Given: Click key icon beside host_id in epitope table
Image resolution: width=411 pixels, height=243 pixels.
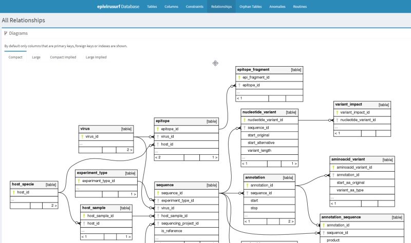Looking at the screenshot, I should (158, 144).
